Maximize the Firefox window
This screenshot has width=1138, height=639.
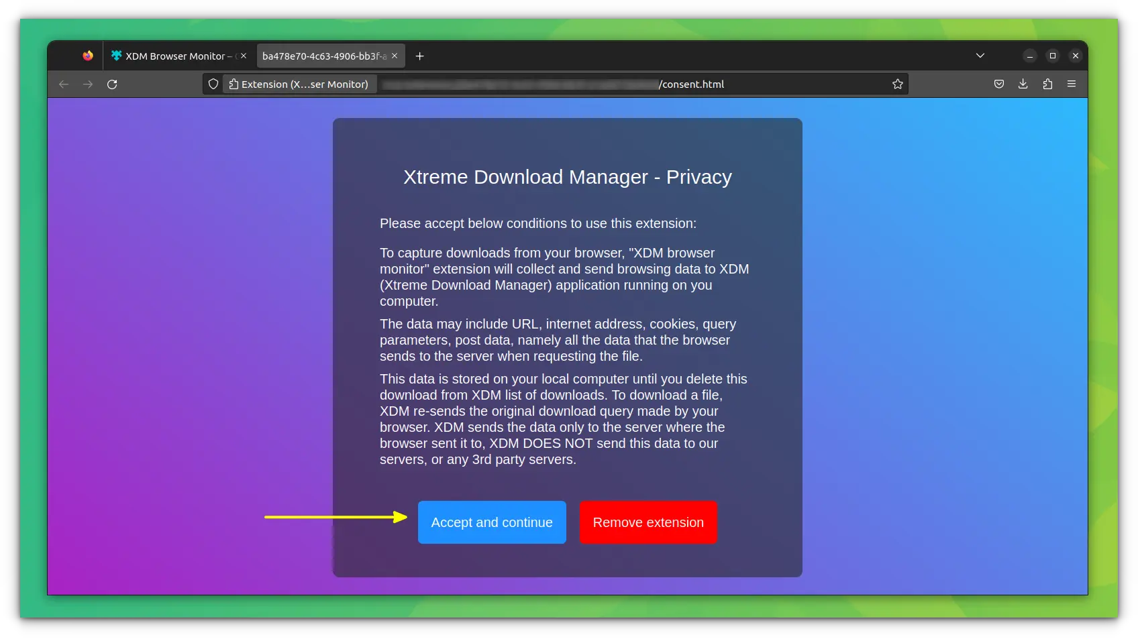[x=1053, y=56]
